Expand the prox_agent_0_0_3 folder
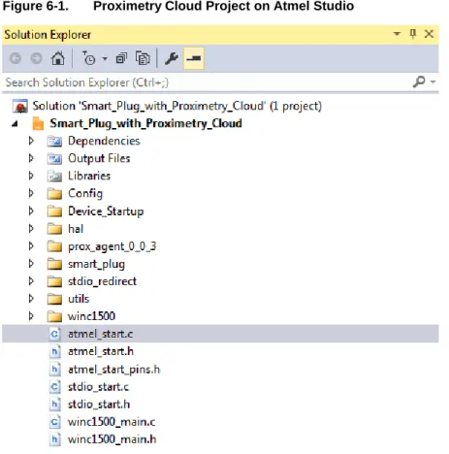Image resolution: width=449 pixels, height=454 pixels. (31, 246)
